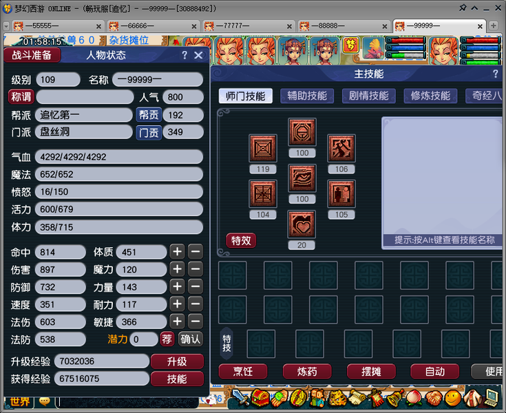Click the red banner guild icon

click(376, 398)
